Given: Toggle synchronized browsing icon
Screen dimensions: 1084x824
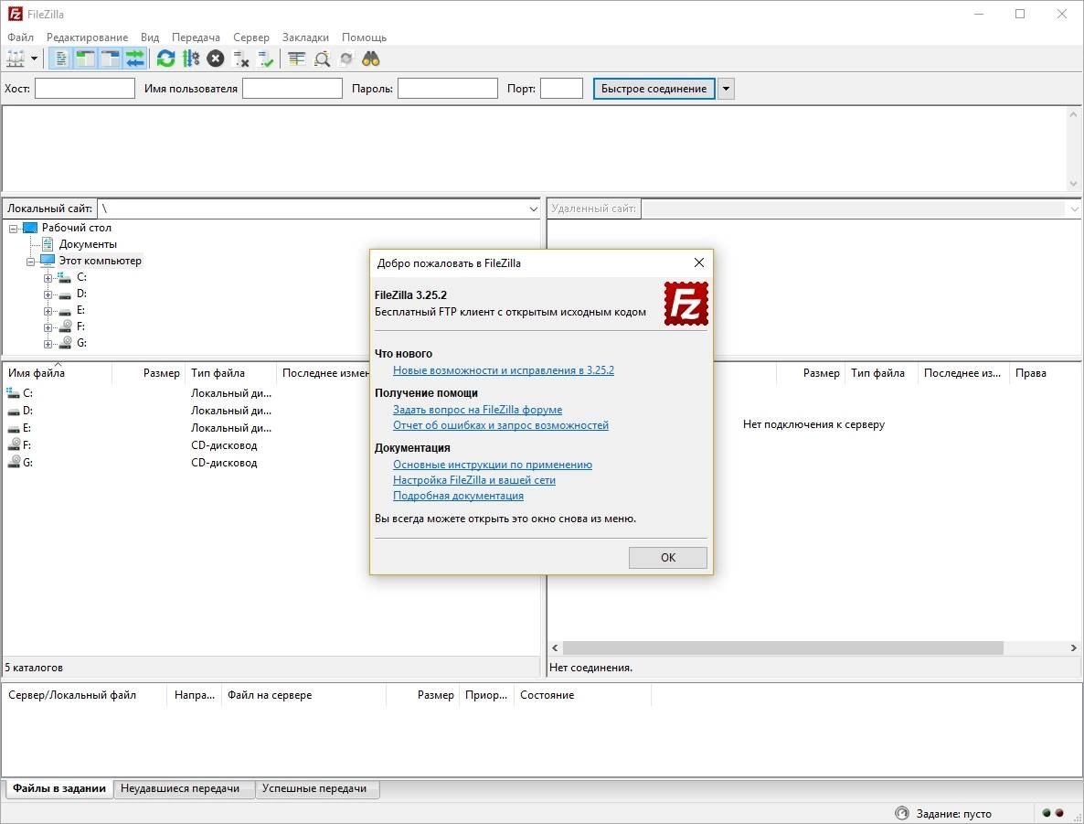Looking at the screenshot, I should pyautogui.click(x=346, y=59).
